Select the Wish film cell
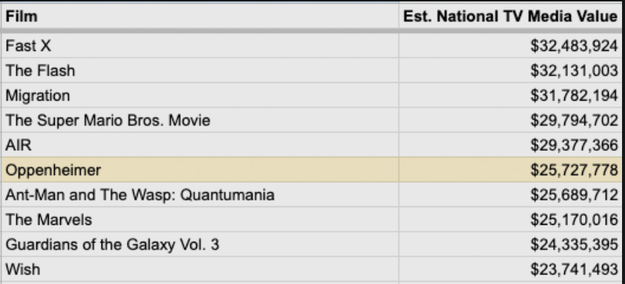The width and height of the screenshot is (625, 284). [199, 269]
